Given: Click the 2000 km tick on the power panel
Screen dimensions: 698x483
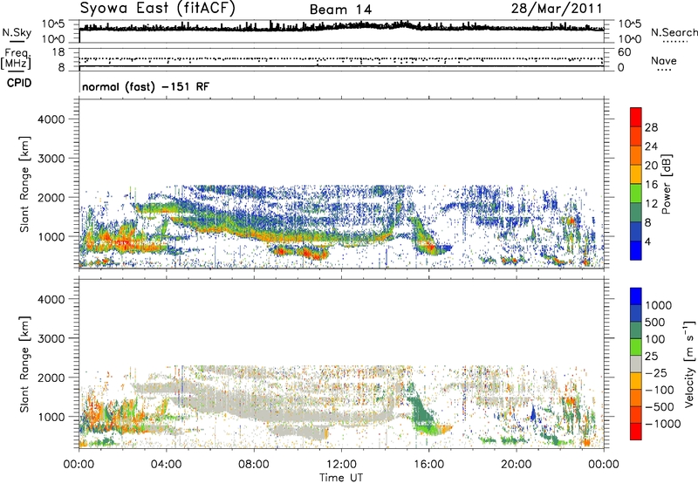Looking at the screenshot, I should [51, 197].
